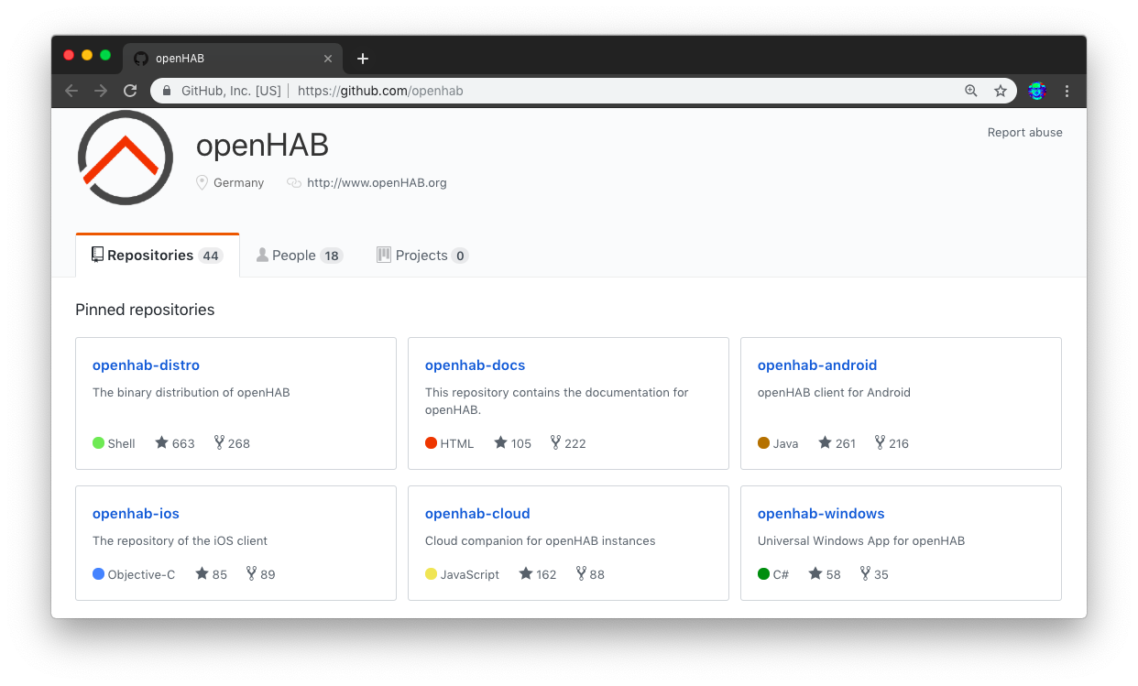Click the Report abuse link
Viewport: 1138px width, 686px height.
(x=1024, y=132)
